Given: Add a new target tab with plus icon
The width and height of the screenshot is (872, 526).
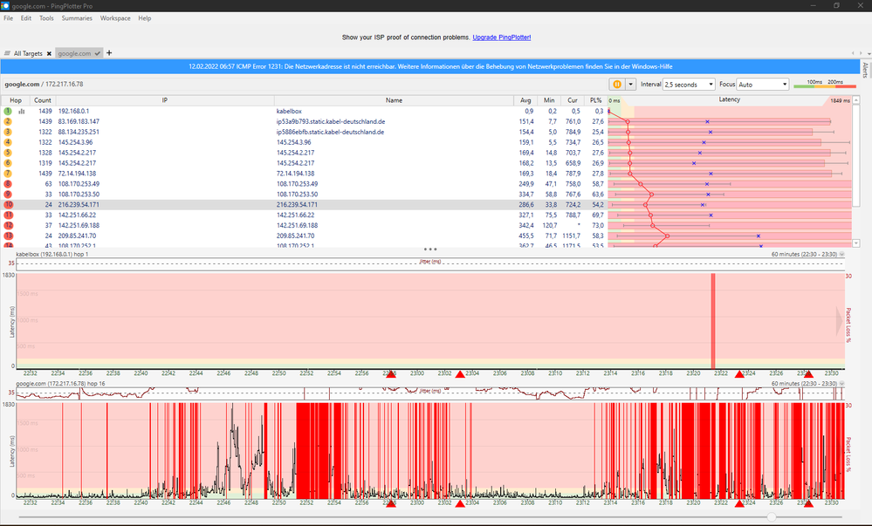Looking at the screenshot, I should click(x=109, y=53).
